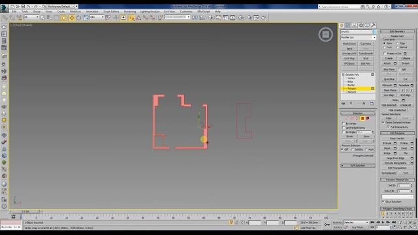This screenshot has width=418, height=235.
Task: Click the Go to Start playback button
Action: [372, 222]
